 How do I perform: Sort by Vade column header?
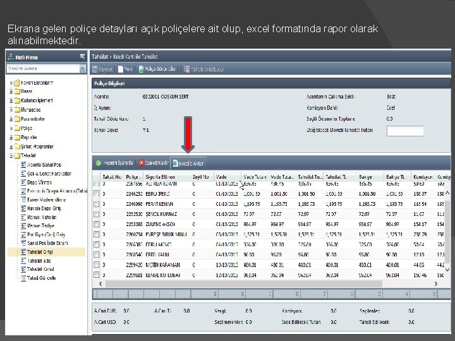pos(227,177)
